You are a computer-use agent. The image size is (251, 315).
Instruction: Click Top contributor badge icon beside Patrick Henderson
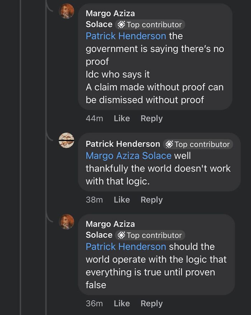pyautogui.click(x=169, y=144)
